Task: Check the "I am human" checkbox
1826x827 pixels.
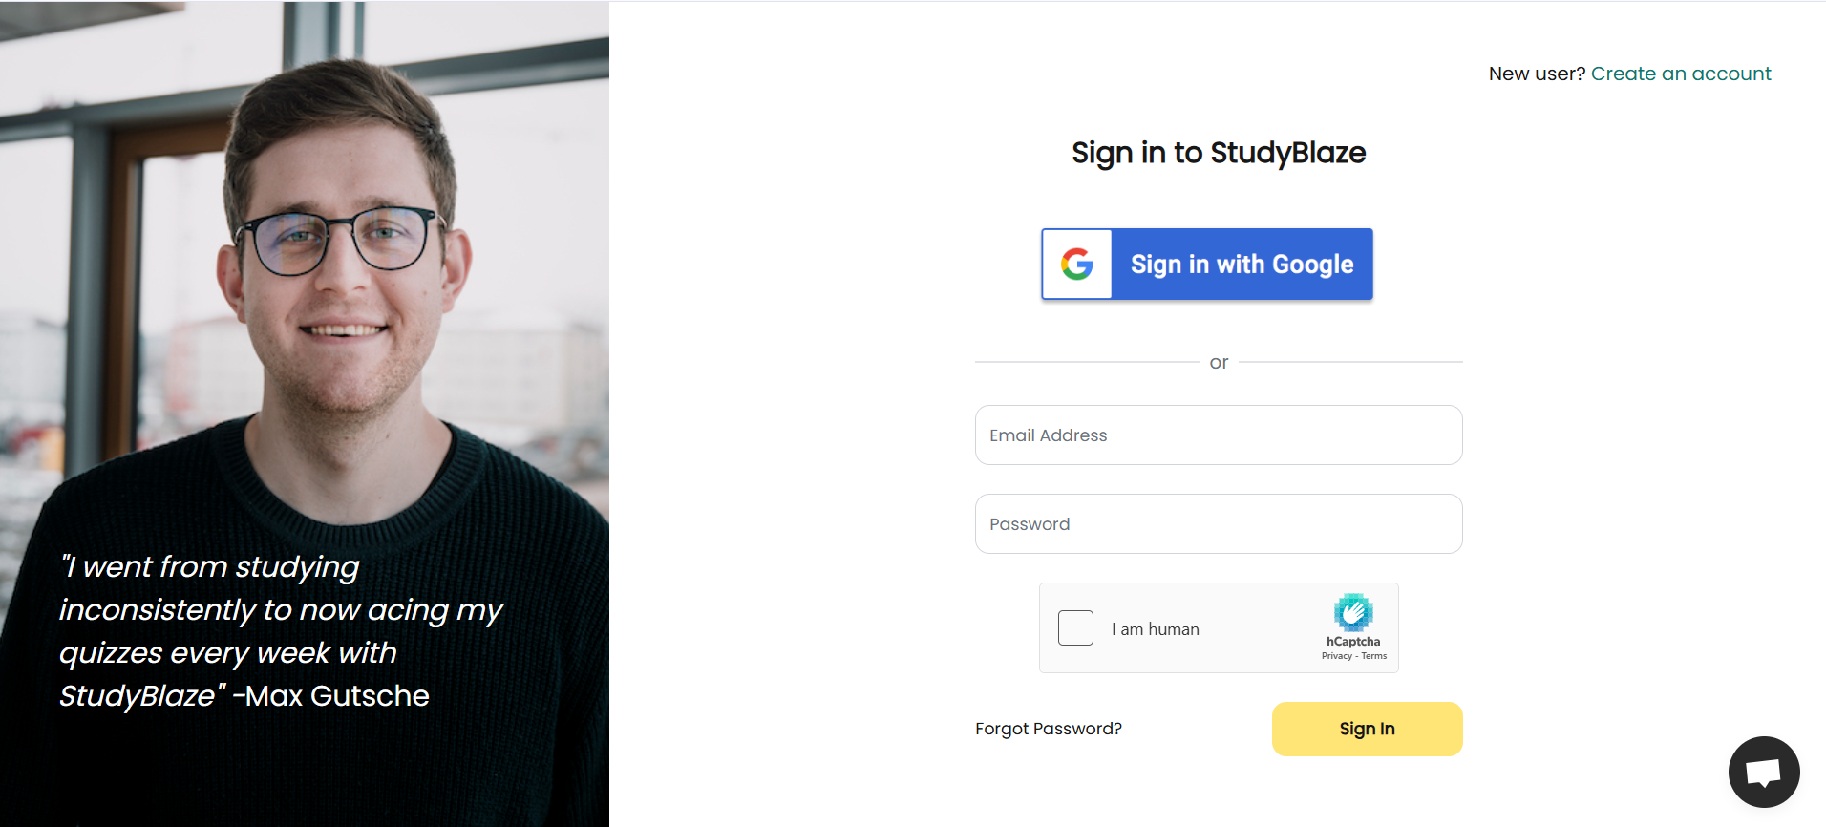Action: 1075,628
